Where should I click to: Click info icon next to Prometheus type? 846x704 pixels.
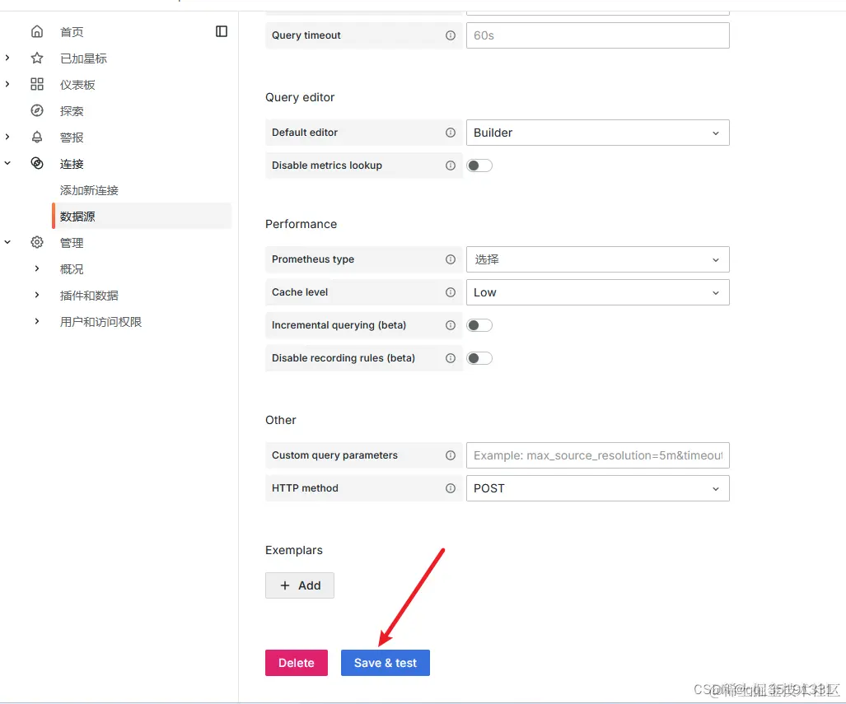[x=451, y=259]
